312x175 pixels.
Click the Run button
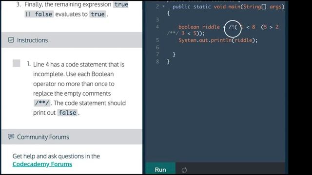(160, 169)
